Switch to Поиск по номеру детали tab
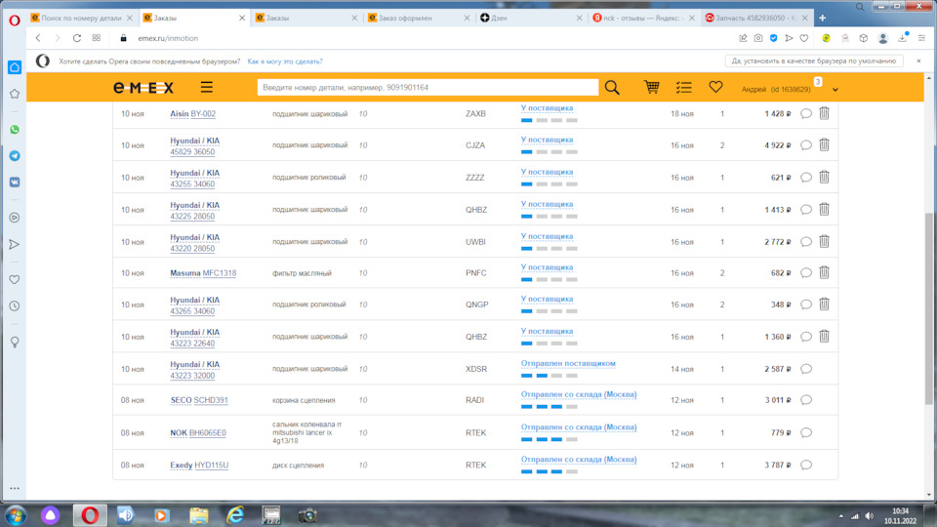 click(x=81, y=18)
